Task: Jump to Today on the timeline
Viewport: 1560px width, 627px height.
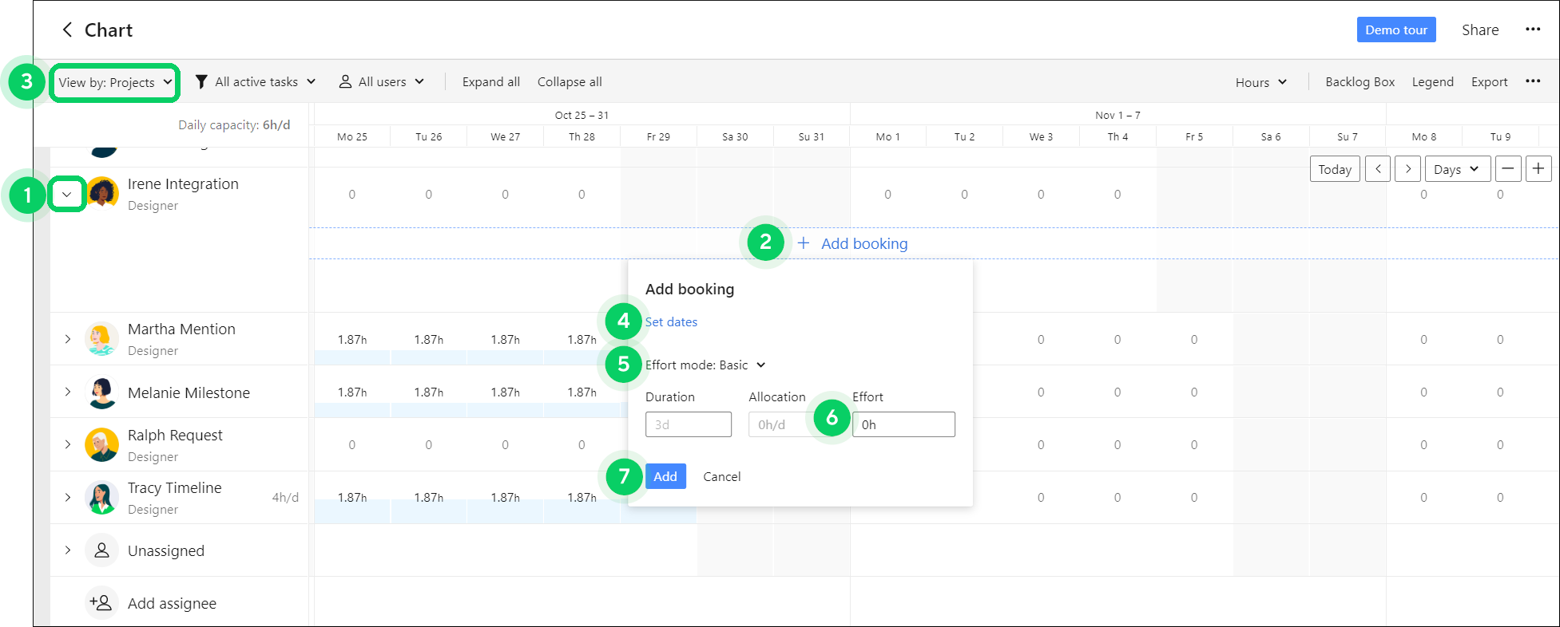Action: click(x=1335, y=169)
